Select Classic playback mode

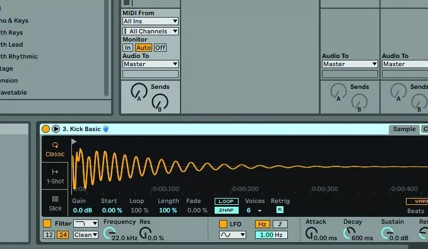tap(55, 149)
